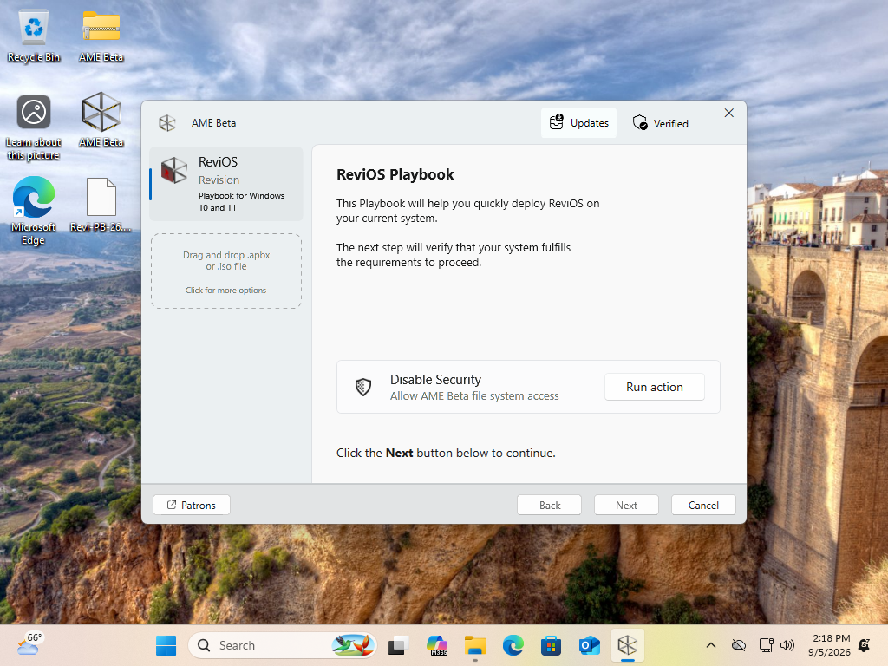Expand the hidden system tray icons

coord(711,645)
